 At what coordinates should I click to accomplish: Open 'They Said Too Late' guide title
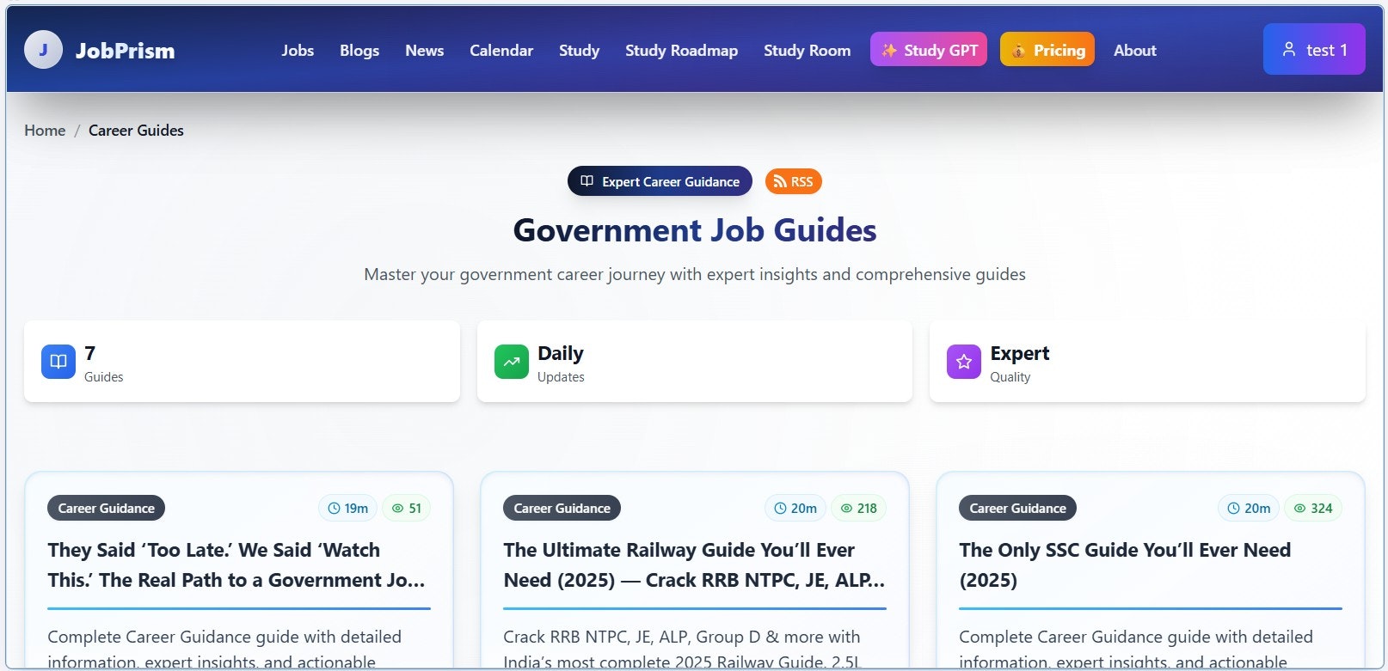(x=236, y=564)
